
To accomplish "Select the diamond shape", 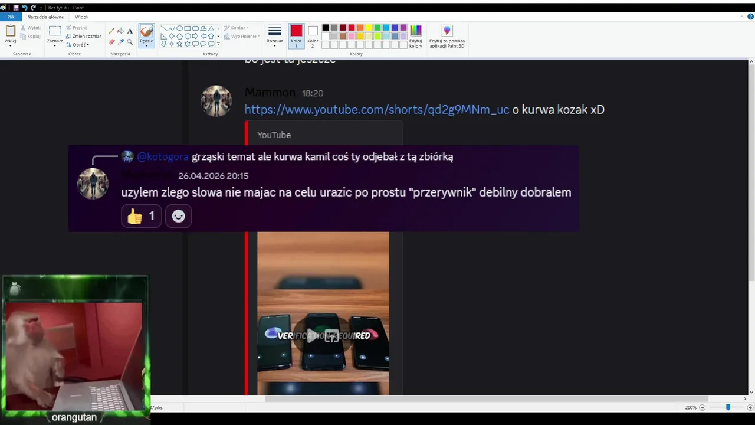I will coord(172,36).
